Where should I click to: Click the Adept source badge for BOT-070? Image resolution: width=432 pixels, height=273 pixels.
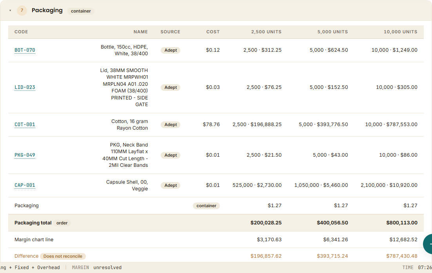pos(171,50)
